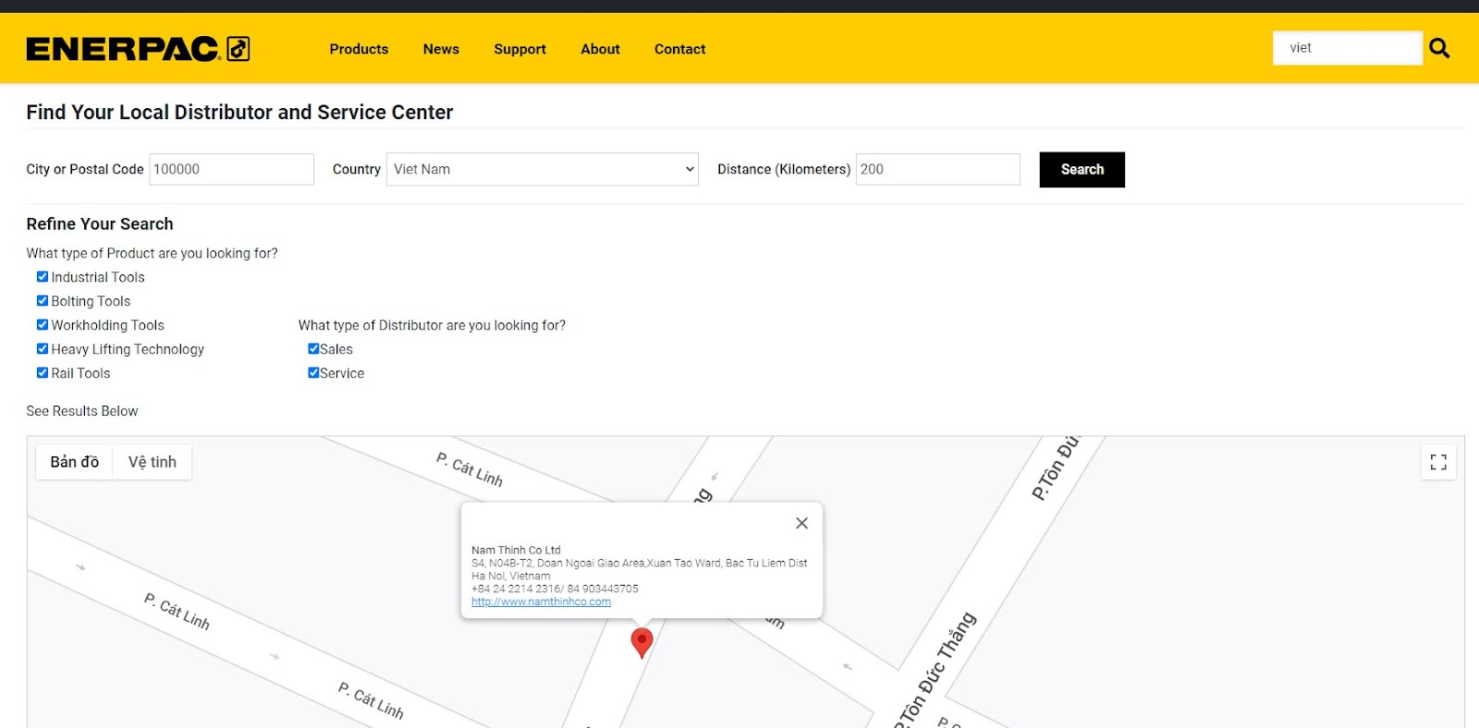
Task: Click the P.Tôn Đức Thắng street label
Action: click(935, 670)
